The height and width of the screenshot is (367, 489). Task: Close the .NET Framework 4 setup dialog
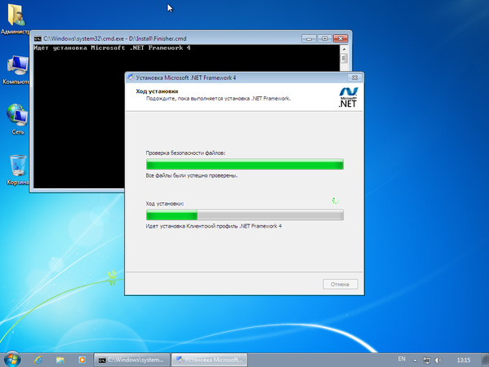click(355, 77)
